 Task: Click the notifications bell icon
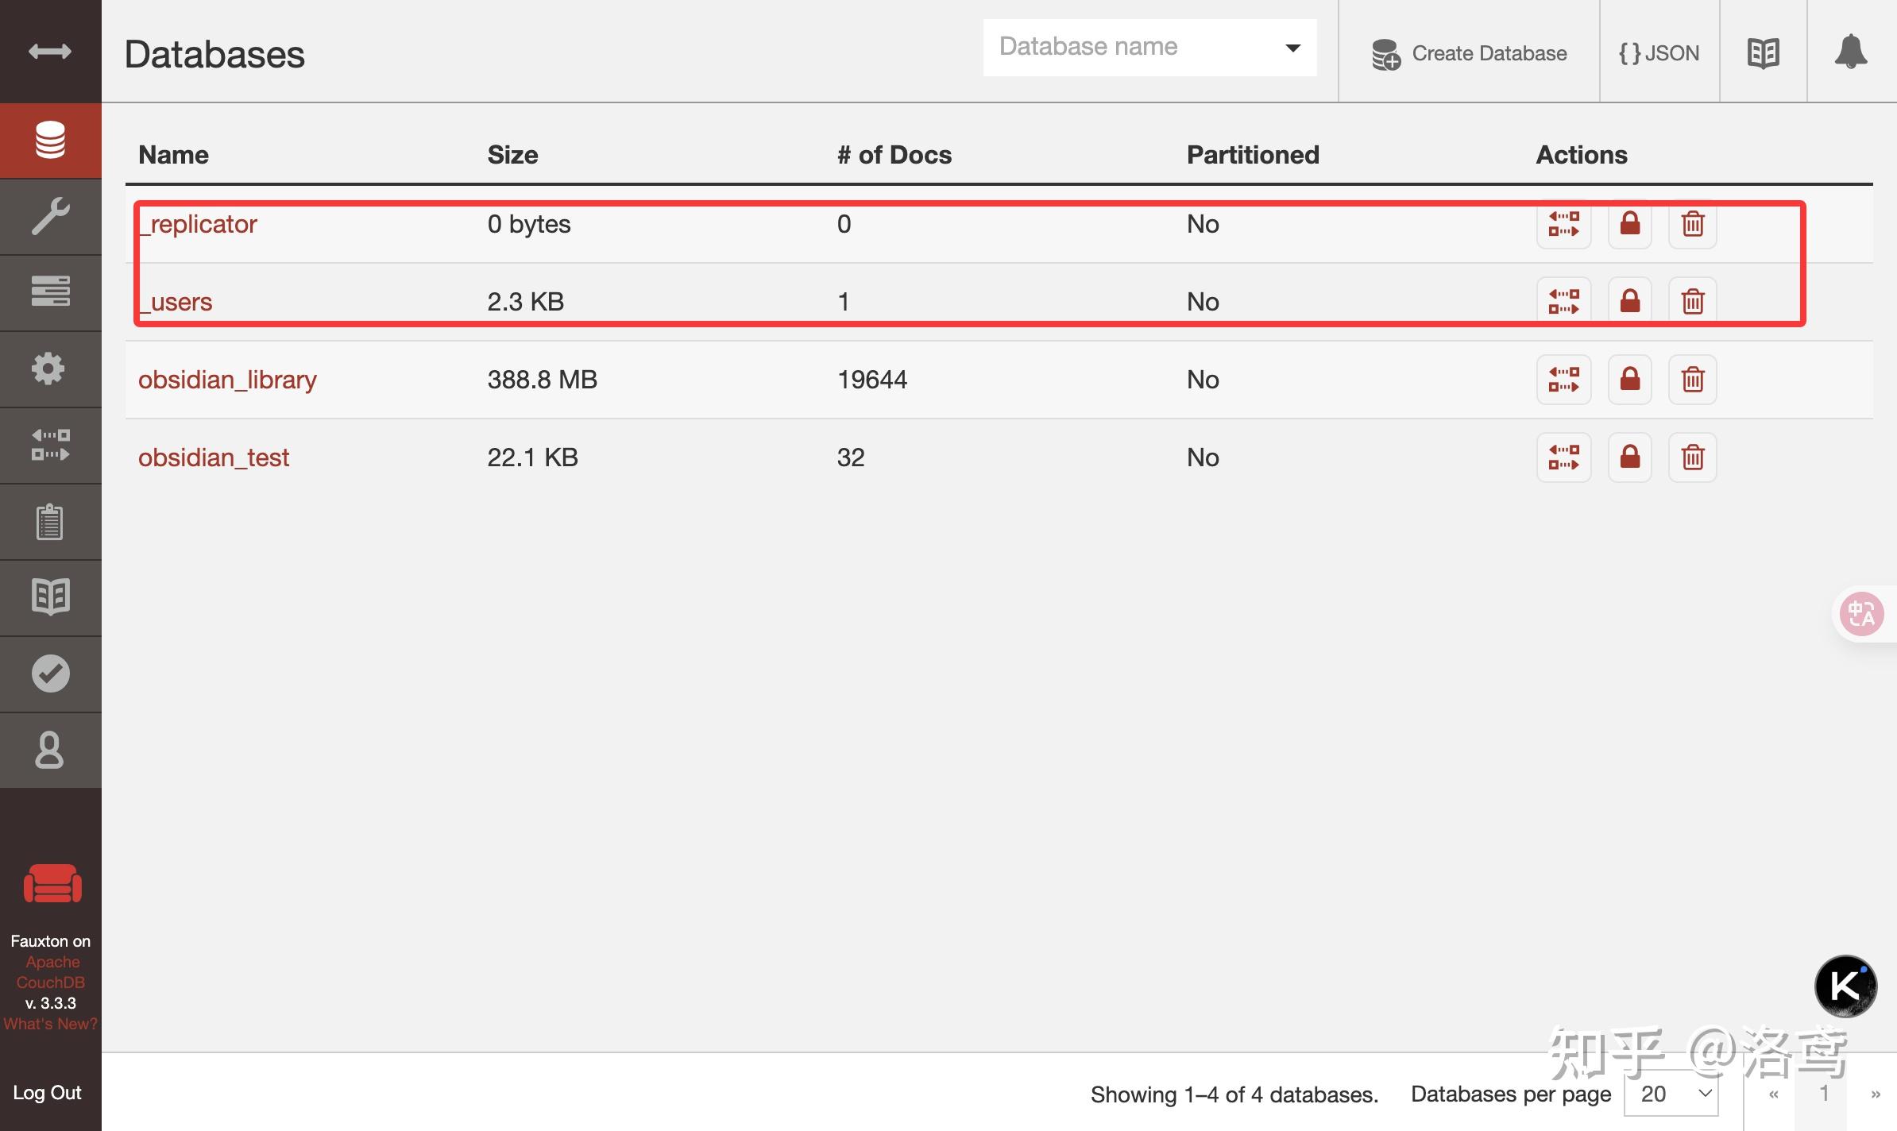coord(1850,52)
